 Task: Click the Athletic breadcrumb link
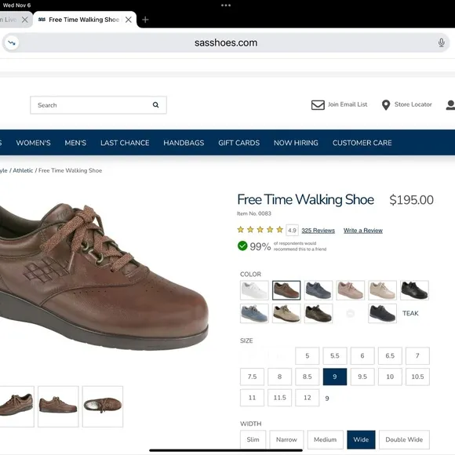tap(23, 170)
